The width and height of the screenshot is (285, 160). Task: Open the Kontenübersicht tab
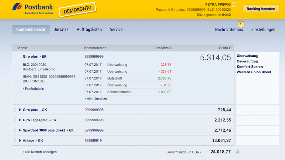pyautogui.click(x=31, y=30)
